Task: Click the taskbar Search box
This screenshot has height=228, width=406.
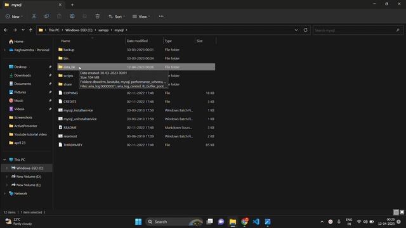Action: click(174, 222)
